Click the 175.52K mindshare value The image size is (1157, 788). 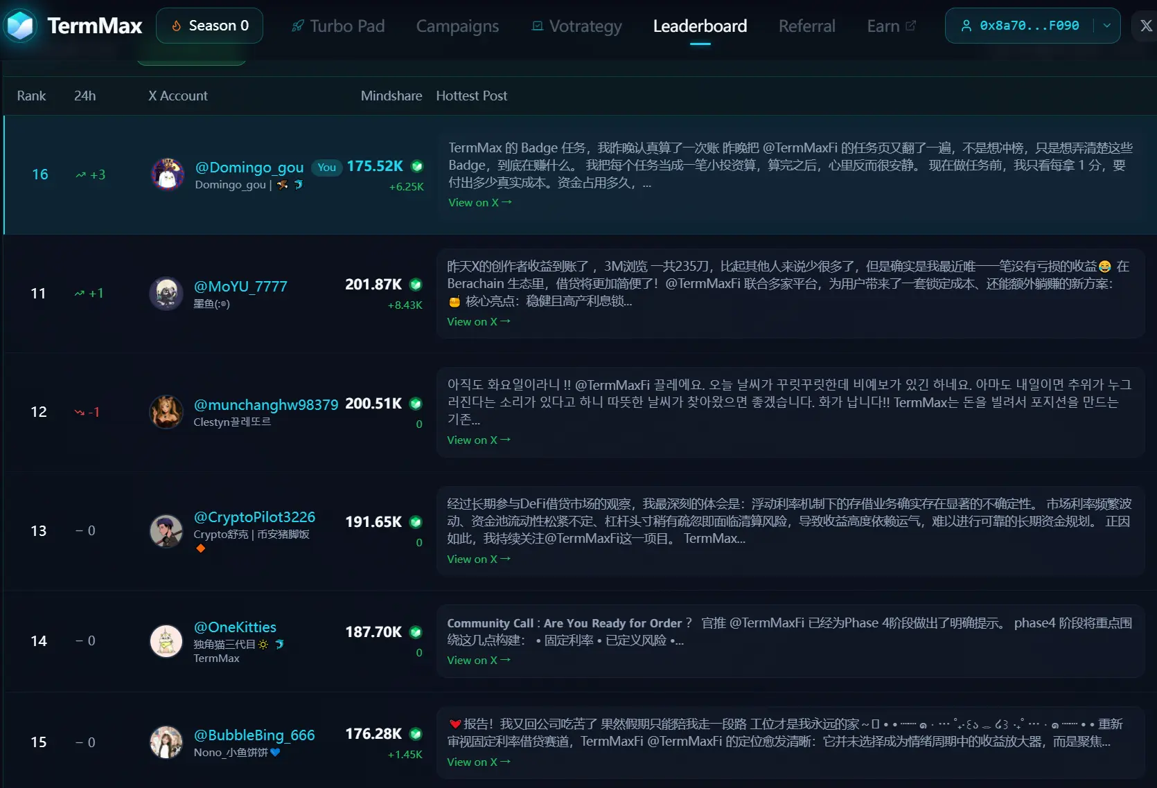click(x=375, y=166)
